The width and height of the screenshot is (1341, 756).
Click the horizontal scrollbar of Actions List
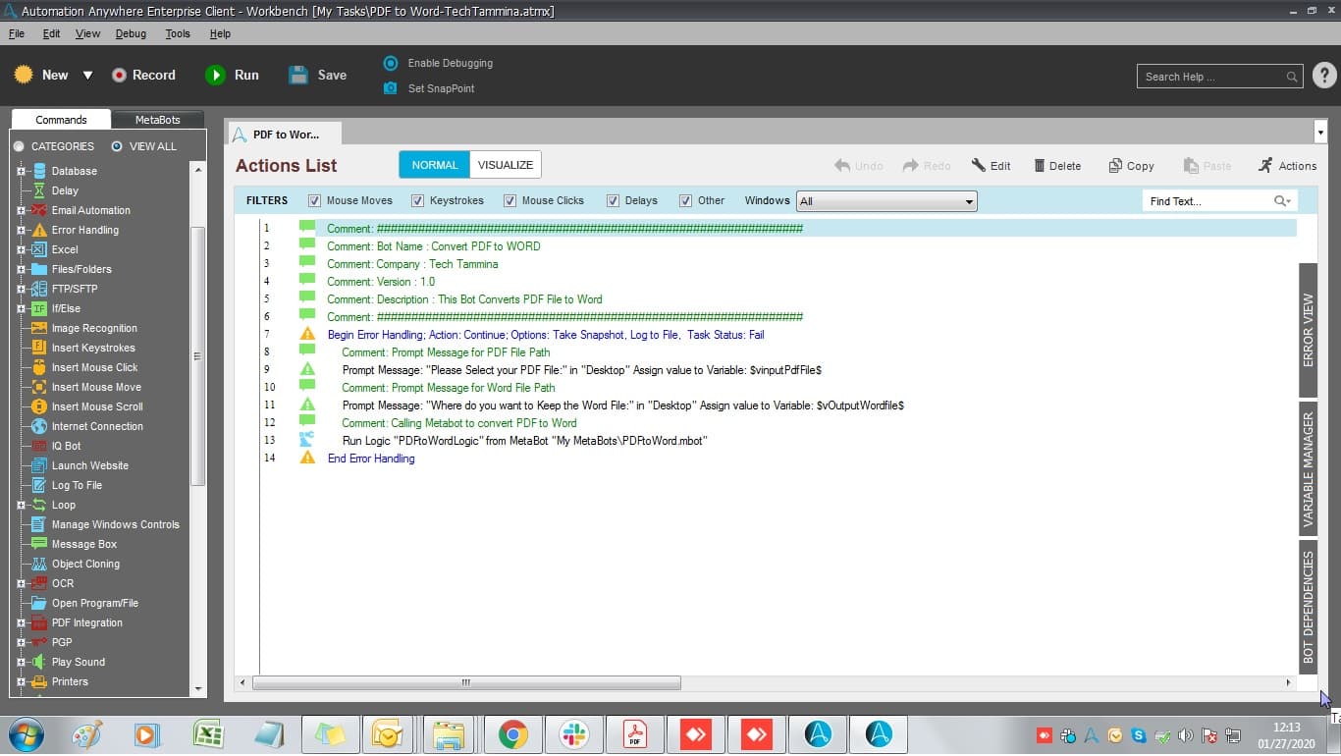point(466,682)
